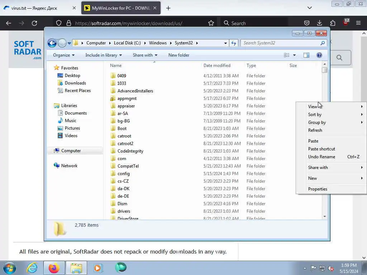Screen dimensions: 367x275
Task: Open Sort by submenu
Action: (331, 115)
